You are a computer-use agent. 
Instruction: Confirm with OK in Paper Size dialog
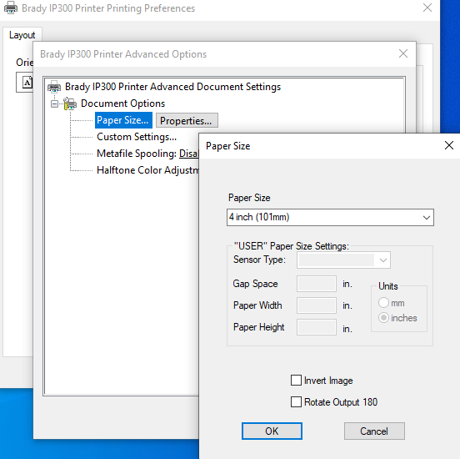coord(272,431)
